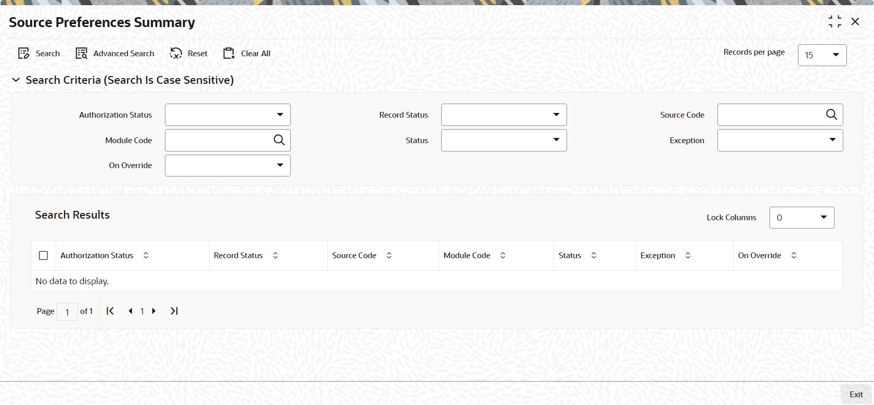Click the Page number input box
Viewport: 874px width, 405px height.
click(67, 312)
